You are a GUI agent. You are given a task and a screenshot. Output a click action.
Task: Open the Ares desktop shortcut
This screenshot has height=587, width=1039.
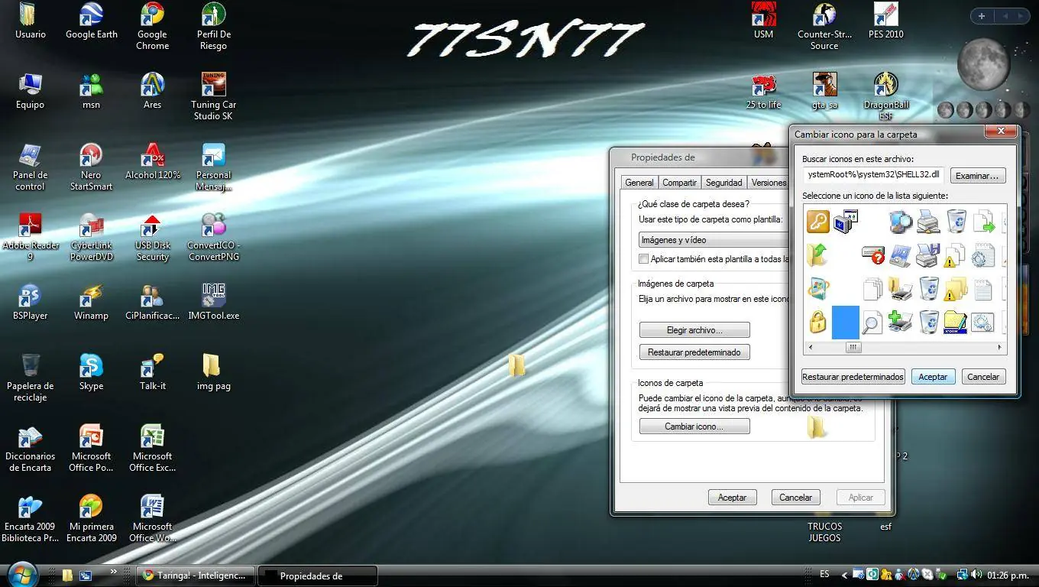coord(152,90)
